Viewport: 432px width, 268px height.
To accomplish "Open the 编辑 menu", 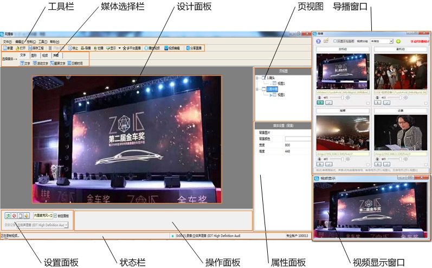I will (x=20, y=42).
